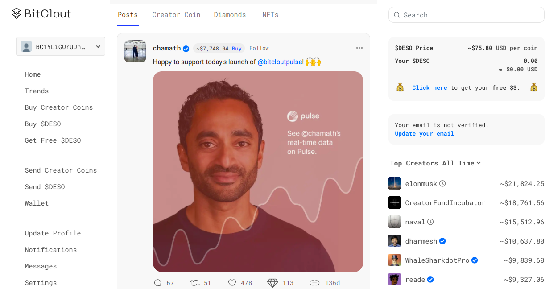Image resolution: width=545 pixels, height=289 pixels.
Task: Copy the post link using the chain icon
Action: tap(315, 283)
